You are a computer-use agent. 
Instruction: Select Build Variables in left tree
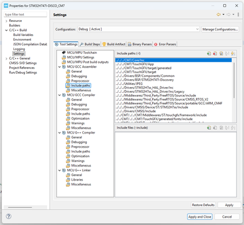point(23,35)
